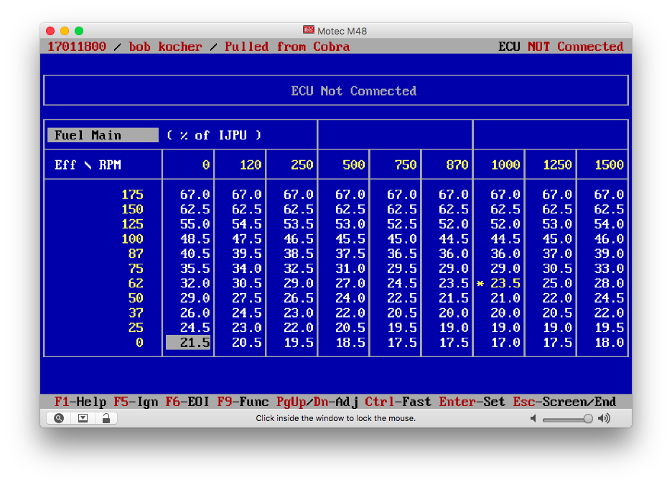Click the F9-Func shortcut hint
Screen dimensions: 672x485
[x=243, y=402]
